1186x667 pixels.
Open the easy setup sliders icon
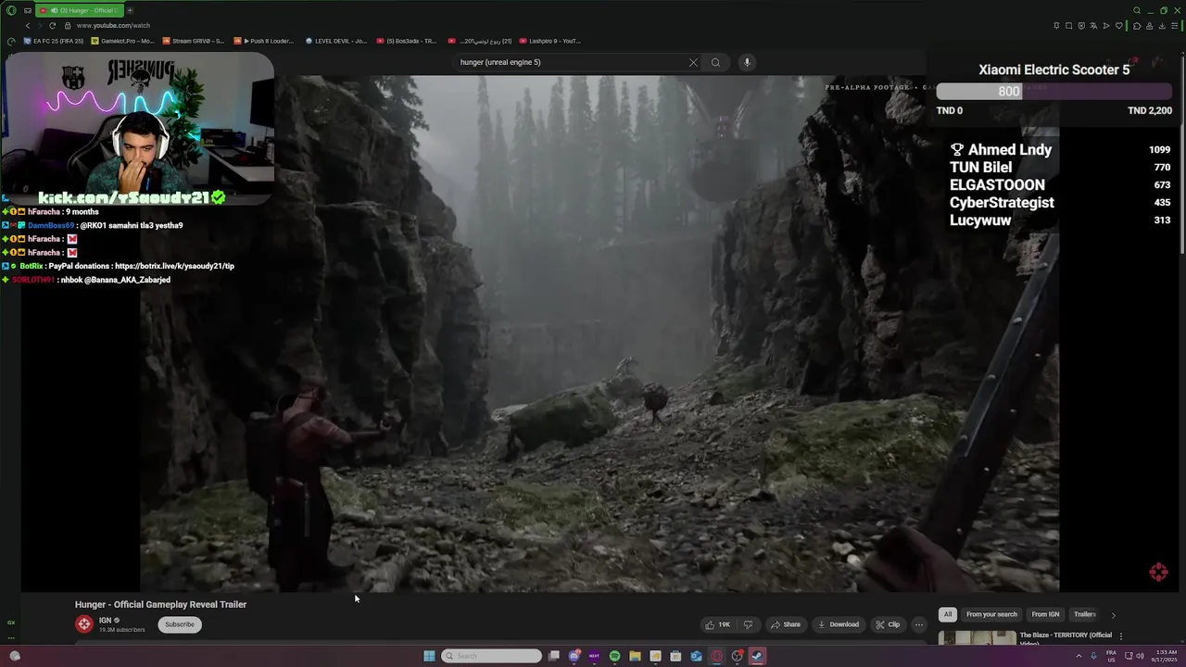(1175, 26)
